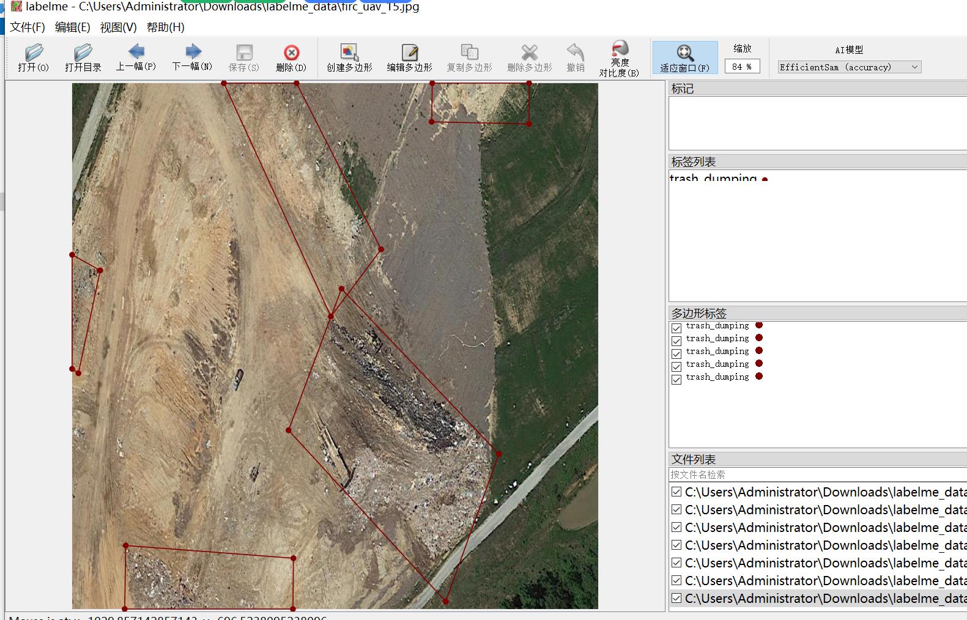Open the File (文件) menu
Image resolution: width=967 pixels, height=620 pixels.
(28, 28)
